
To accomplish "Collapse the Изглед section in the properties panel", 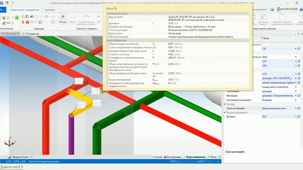I will (x=225, y=104).
